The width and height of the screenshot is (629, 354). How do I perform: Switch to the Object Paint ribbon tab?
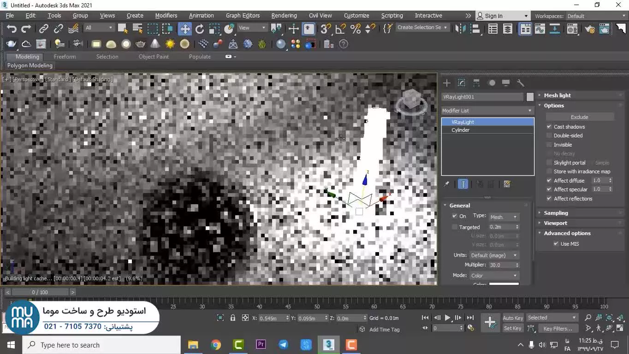point(154,57)
